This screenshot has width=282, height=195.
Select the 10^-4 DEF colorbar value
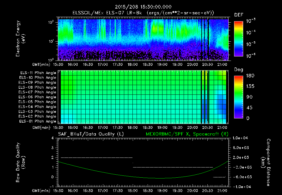pyautogui.click(x=251, y=32)
